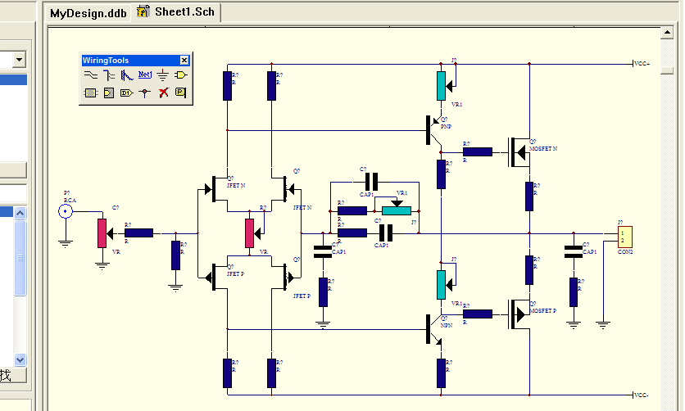The width and height of the screenshot is (685, 411).
Task: Activate the Place Part tool
Action: click(x=180, y=75)
